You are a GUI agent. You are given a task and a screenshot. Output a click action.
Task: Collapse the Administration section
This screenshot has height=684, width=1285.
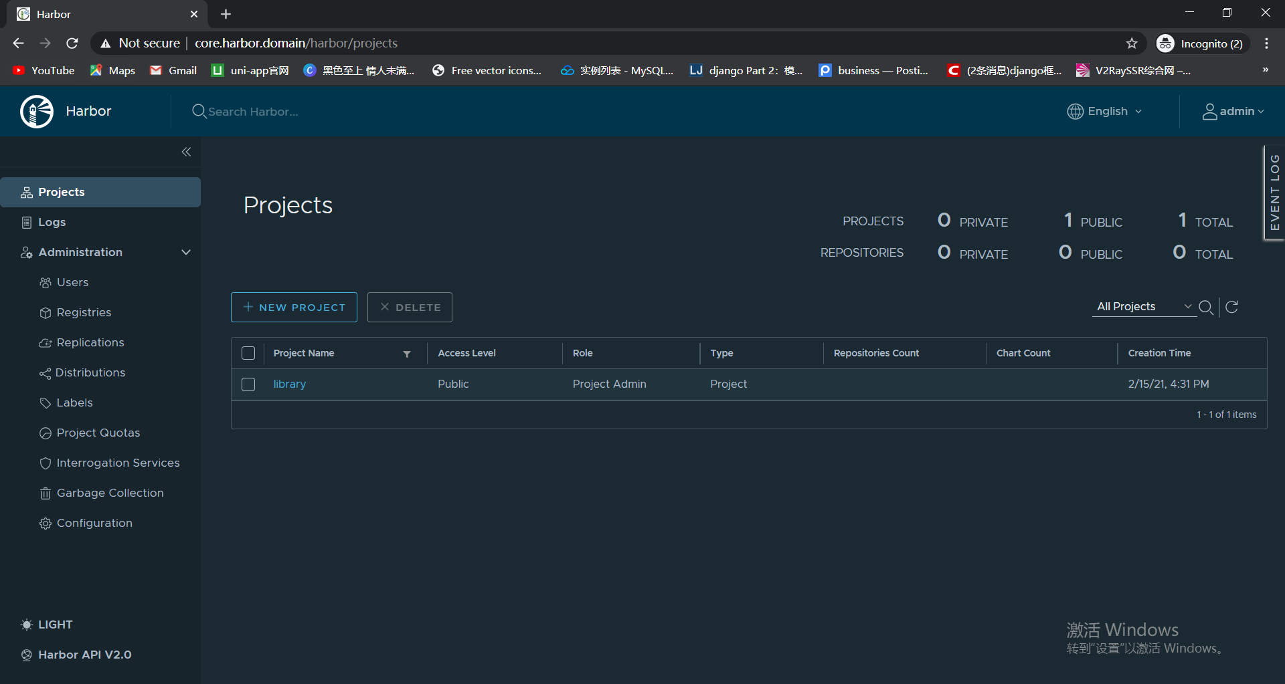point(186,252)
